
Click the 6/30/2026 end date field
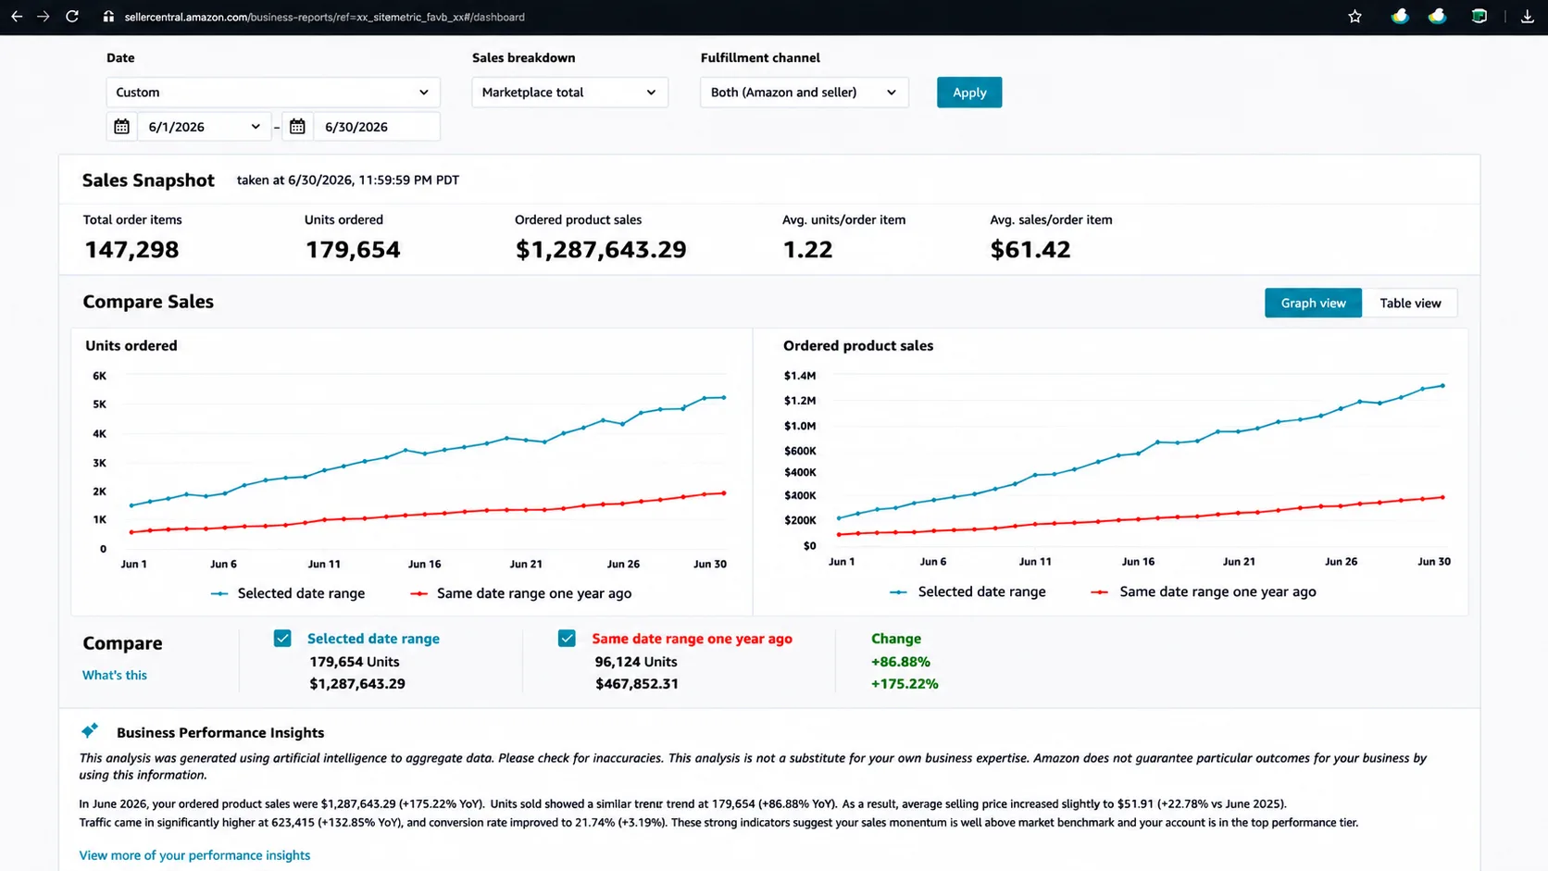(x=376, y=127)
